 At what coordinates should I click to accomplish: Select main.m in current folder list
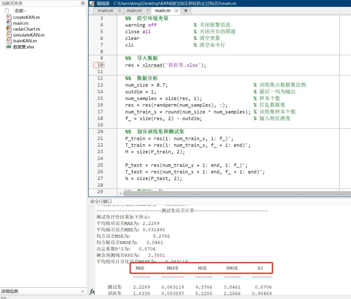point(20,23)
